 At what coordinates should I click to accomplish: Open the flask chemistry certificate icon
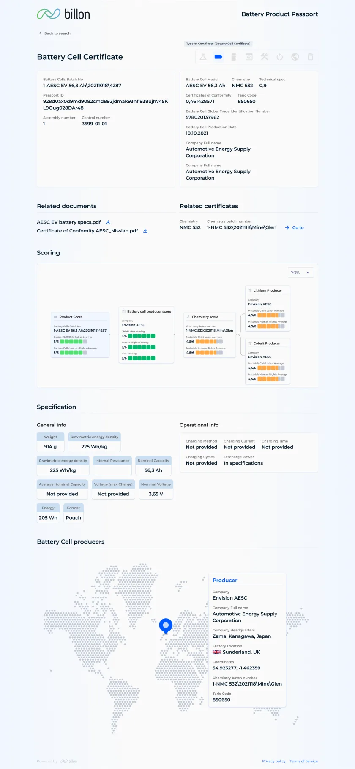coord(203,57)
